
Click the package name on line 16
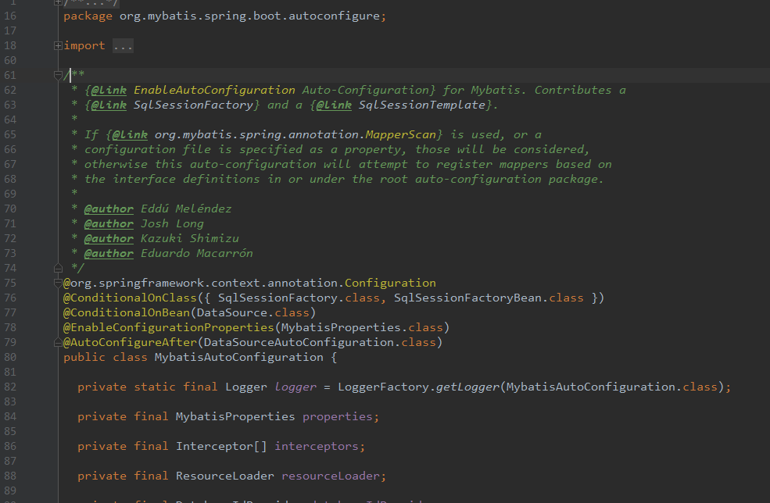click(249, 16)
